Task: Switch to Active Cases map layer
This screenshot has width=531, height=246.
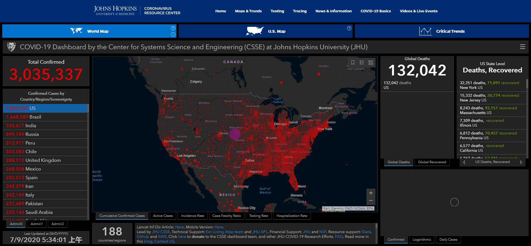Action: [163, 216]
